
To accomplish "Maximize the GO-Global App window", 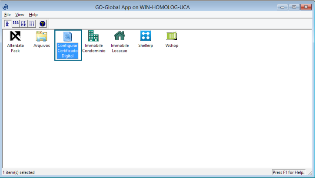I will click(294, 7).
